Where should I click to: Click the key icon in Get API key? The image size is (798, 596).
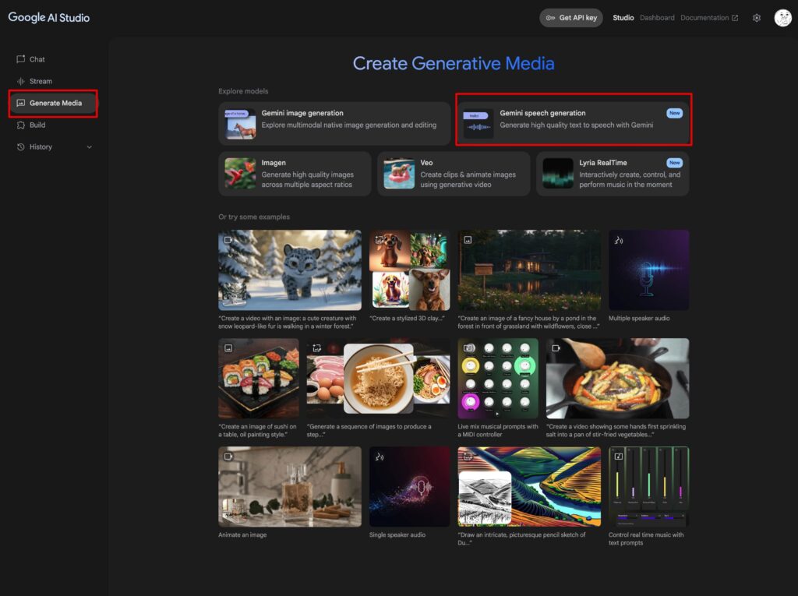(x=551, y=18)
